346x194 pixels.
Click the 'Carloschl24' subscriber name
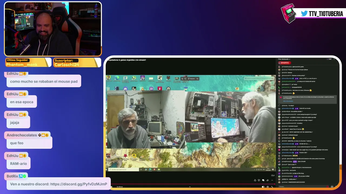(x=66, y=65)
